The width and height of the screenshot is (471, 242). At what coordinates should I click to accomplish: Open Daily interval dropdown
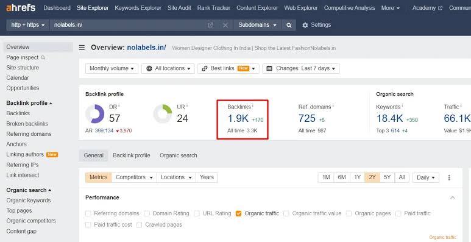click(426, 177)
